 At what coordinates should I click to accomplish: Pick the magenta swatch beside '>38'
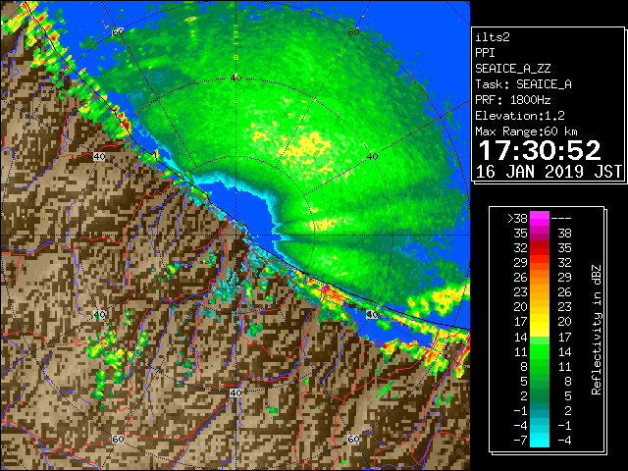(540, 219)
